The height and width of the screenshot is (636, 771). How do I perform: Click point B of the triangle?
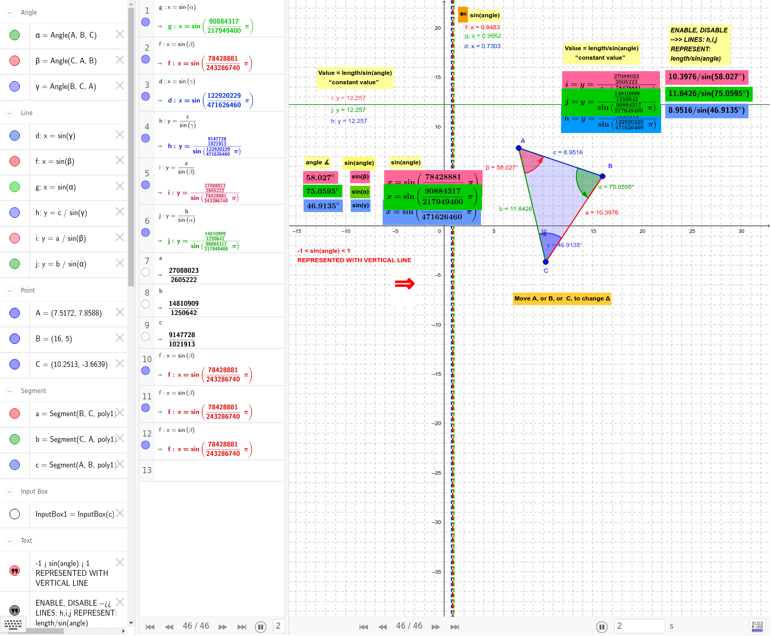click(602, 176)
